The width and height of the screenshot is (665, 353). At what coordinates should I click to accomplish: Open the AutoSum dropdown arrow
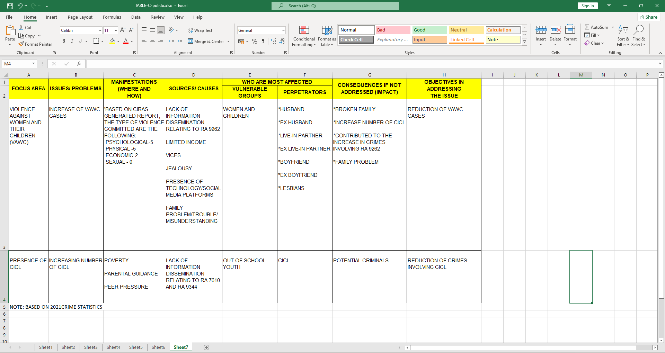pos(613,27)
